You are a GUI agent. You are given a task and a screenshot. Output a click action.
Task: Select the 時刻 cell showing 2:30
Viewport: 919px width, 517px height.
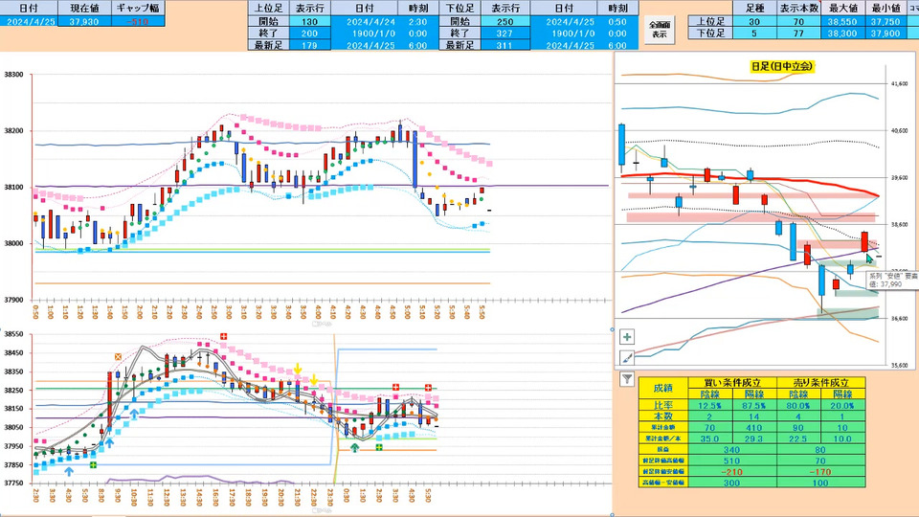pos(418,22)
